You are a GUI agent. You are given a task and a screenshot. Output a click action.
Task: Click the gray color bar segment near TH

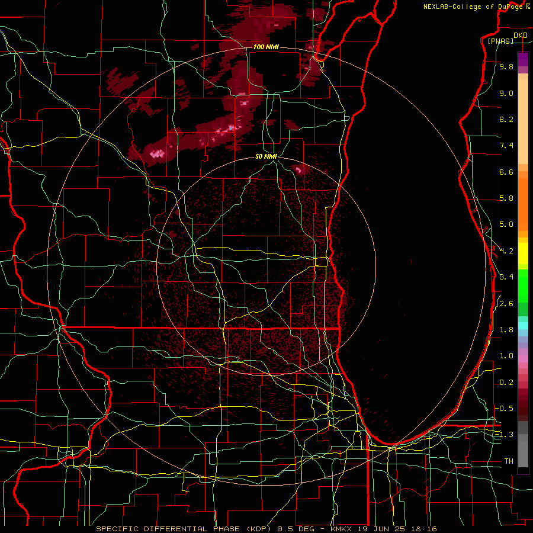coord(523,454)
